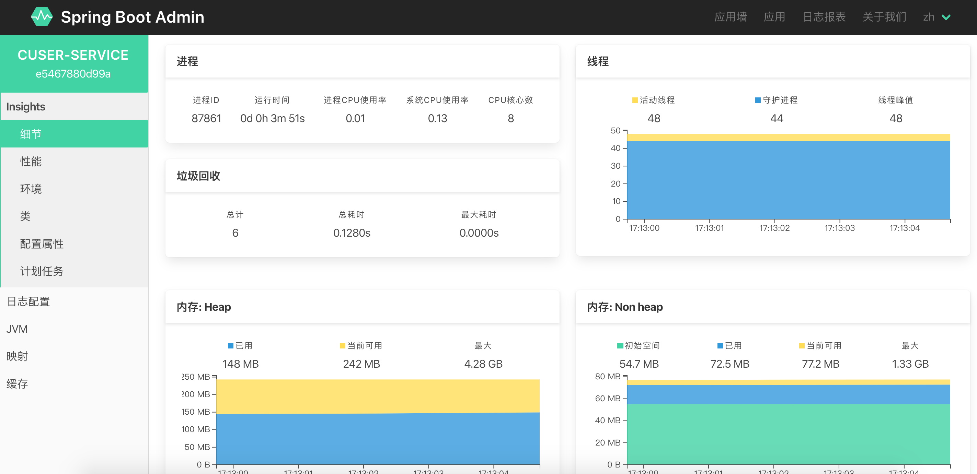
Task: Open 日志报表 in the top navigation
Action: 824,17
